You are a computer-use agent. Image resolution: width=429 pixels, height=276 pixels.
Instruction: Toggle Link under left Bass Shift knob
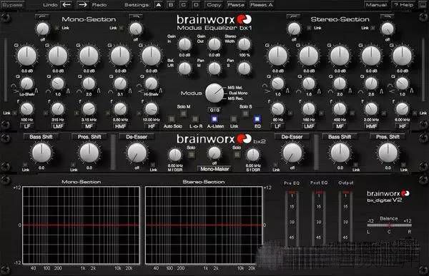click(26, 165)
